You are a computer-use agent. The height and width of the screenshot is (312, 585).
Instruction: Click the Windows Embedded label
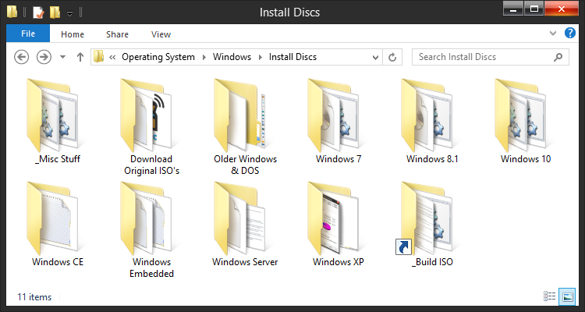(151, 268)
